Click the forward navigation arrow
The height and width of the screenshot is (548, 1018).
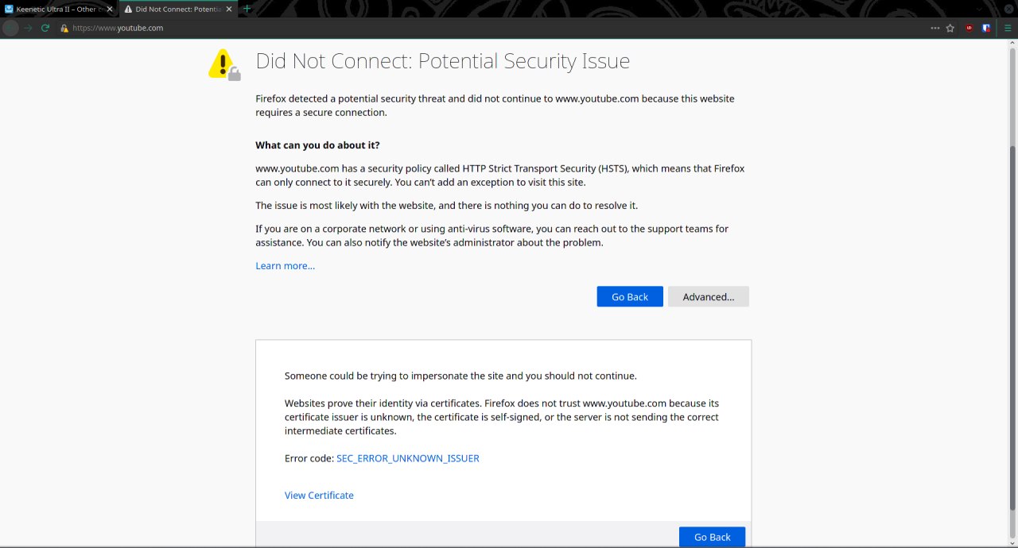(x=28, y=28)
